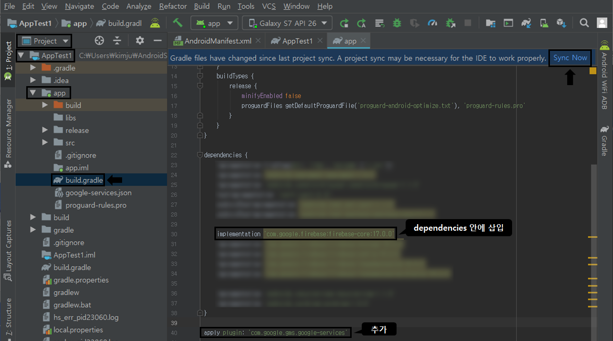
Task: Start debugging with the green bug icon
Action: 397,23
